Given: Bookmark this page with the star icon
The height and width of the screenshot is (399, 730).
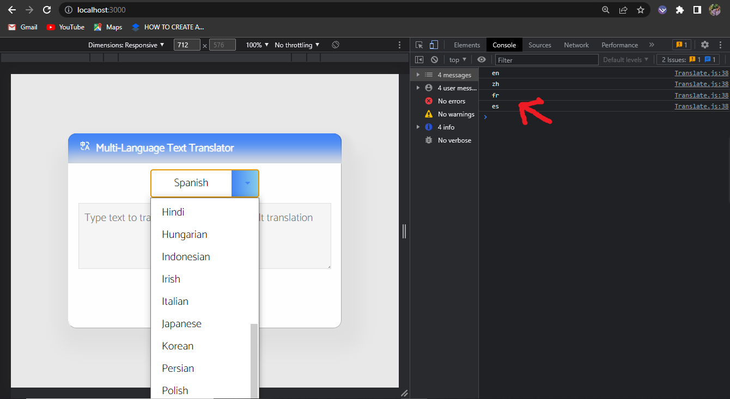Looking at the screenshot, I should click(x=641, y=10).
